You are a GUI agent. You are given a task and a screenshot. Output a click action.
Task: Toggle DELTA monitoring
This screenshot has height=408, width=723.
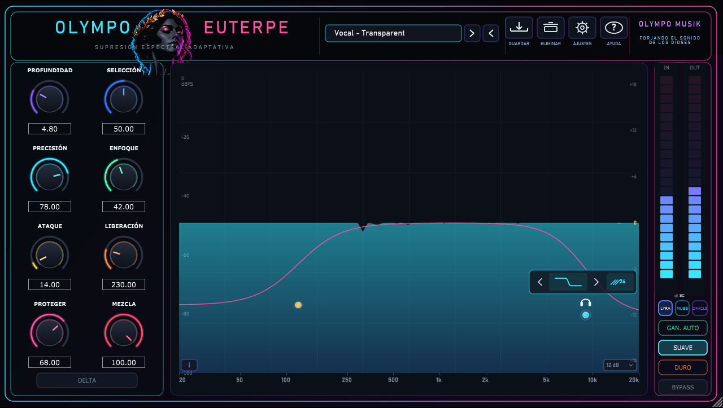pyautogui.click(x=87, y=380)
